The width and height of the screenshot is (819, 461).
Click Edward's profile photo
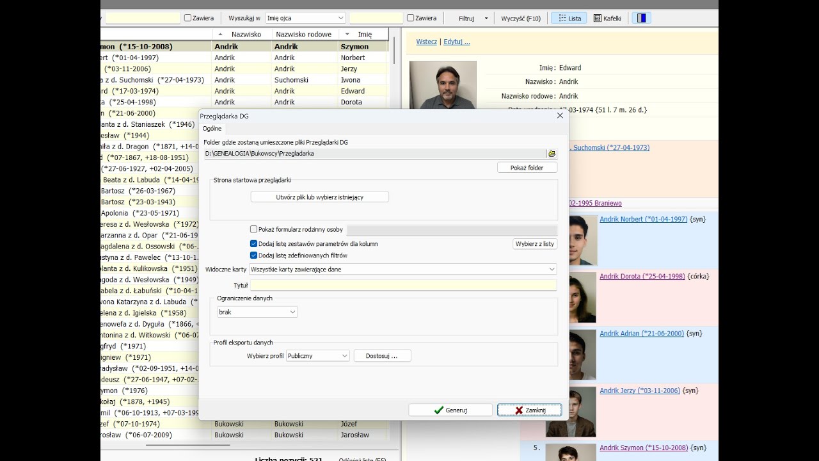tap(443, 85)
